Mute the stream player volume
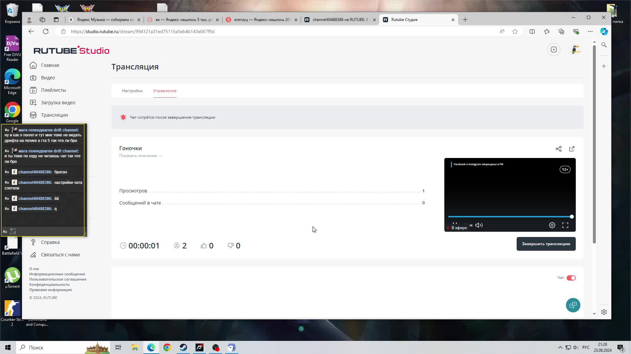The image size is (631, 354). (x=479, y=225)
